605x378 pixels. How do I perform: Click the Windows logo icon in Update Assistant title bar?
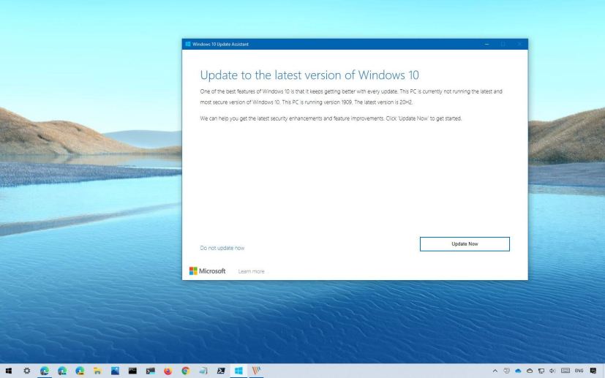pyautogui.click(x=188, y=44)
